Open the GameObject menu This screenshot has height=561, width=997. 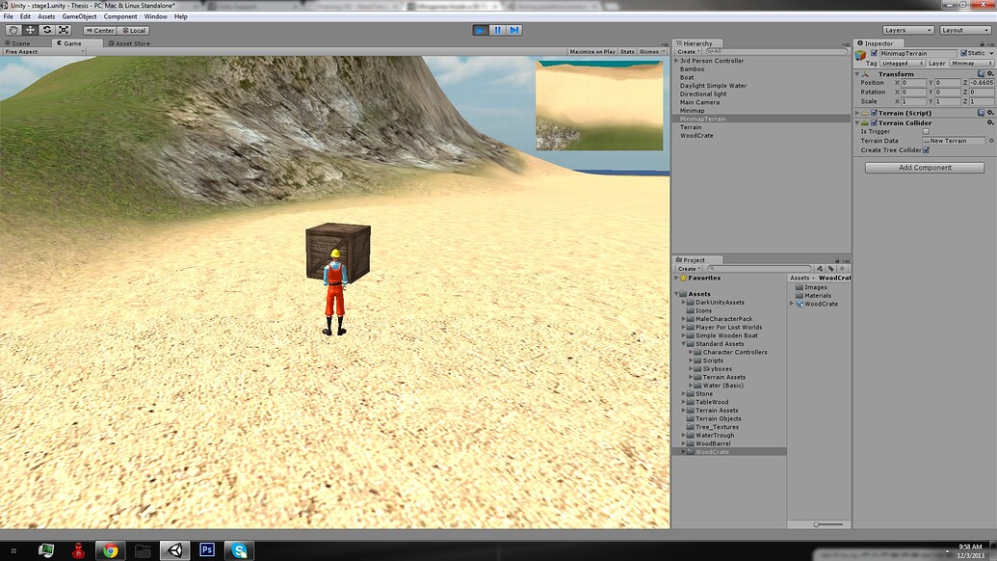(x=80, y=15)
